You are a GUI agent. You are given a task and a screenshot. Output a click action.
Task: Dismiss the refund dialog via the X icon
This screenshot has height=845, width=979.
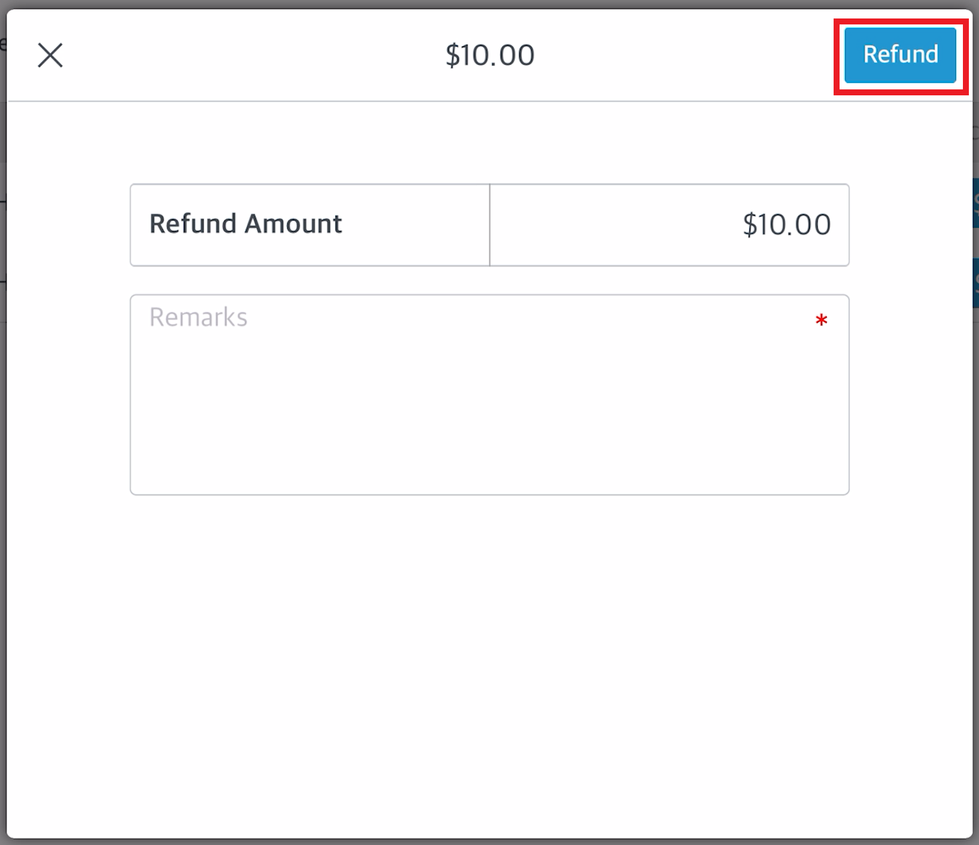click(x=50, y=55)
